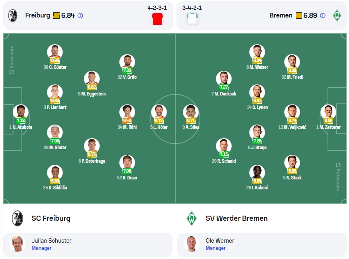Select V. Grifo's player photo
The height and width of the screenshot is (259, 349).
(x=127, y=62)
